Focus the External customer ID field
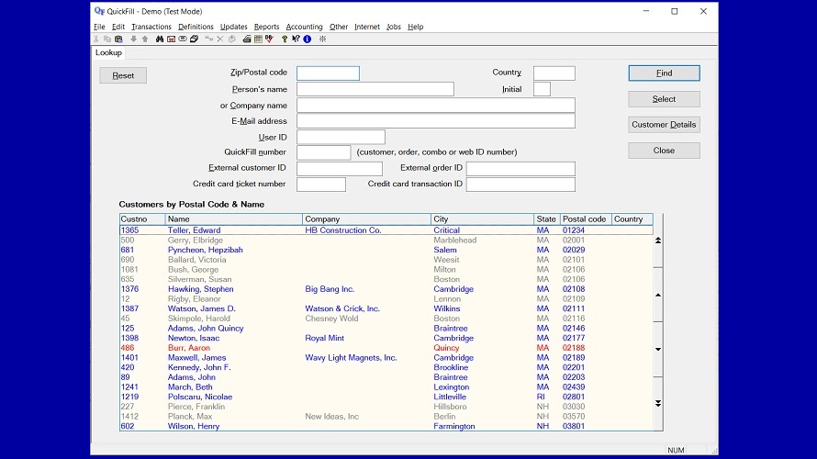This screenshot has width=817, height=459. coord(340,168)
